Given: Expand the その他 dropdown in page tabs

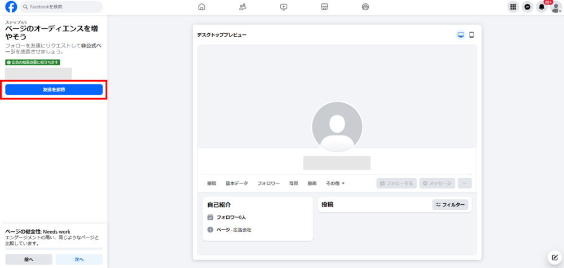Looking at the screenshot, I should 335,183.
